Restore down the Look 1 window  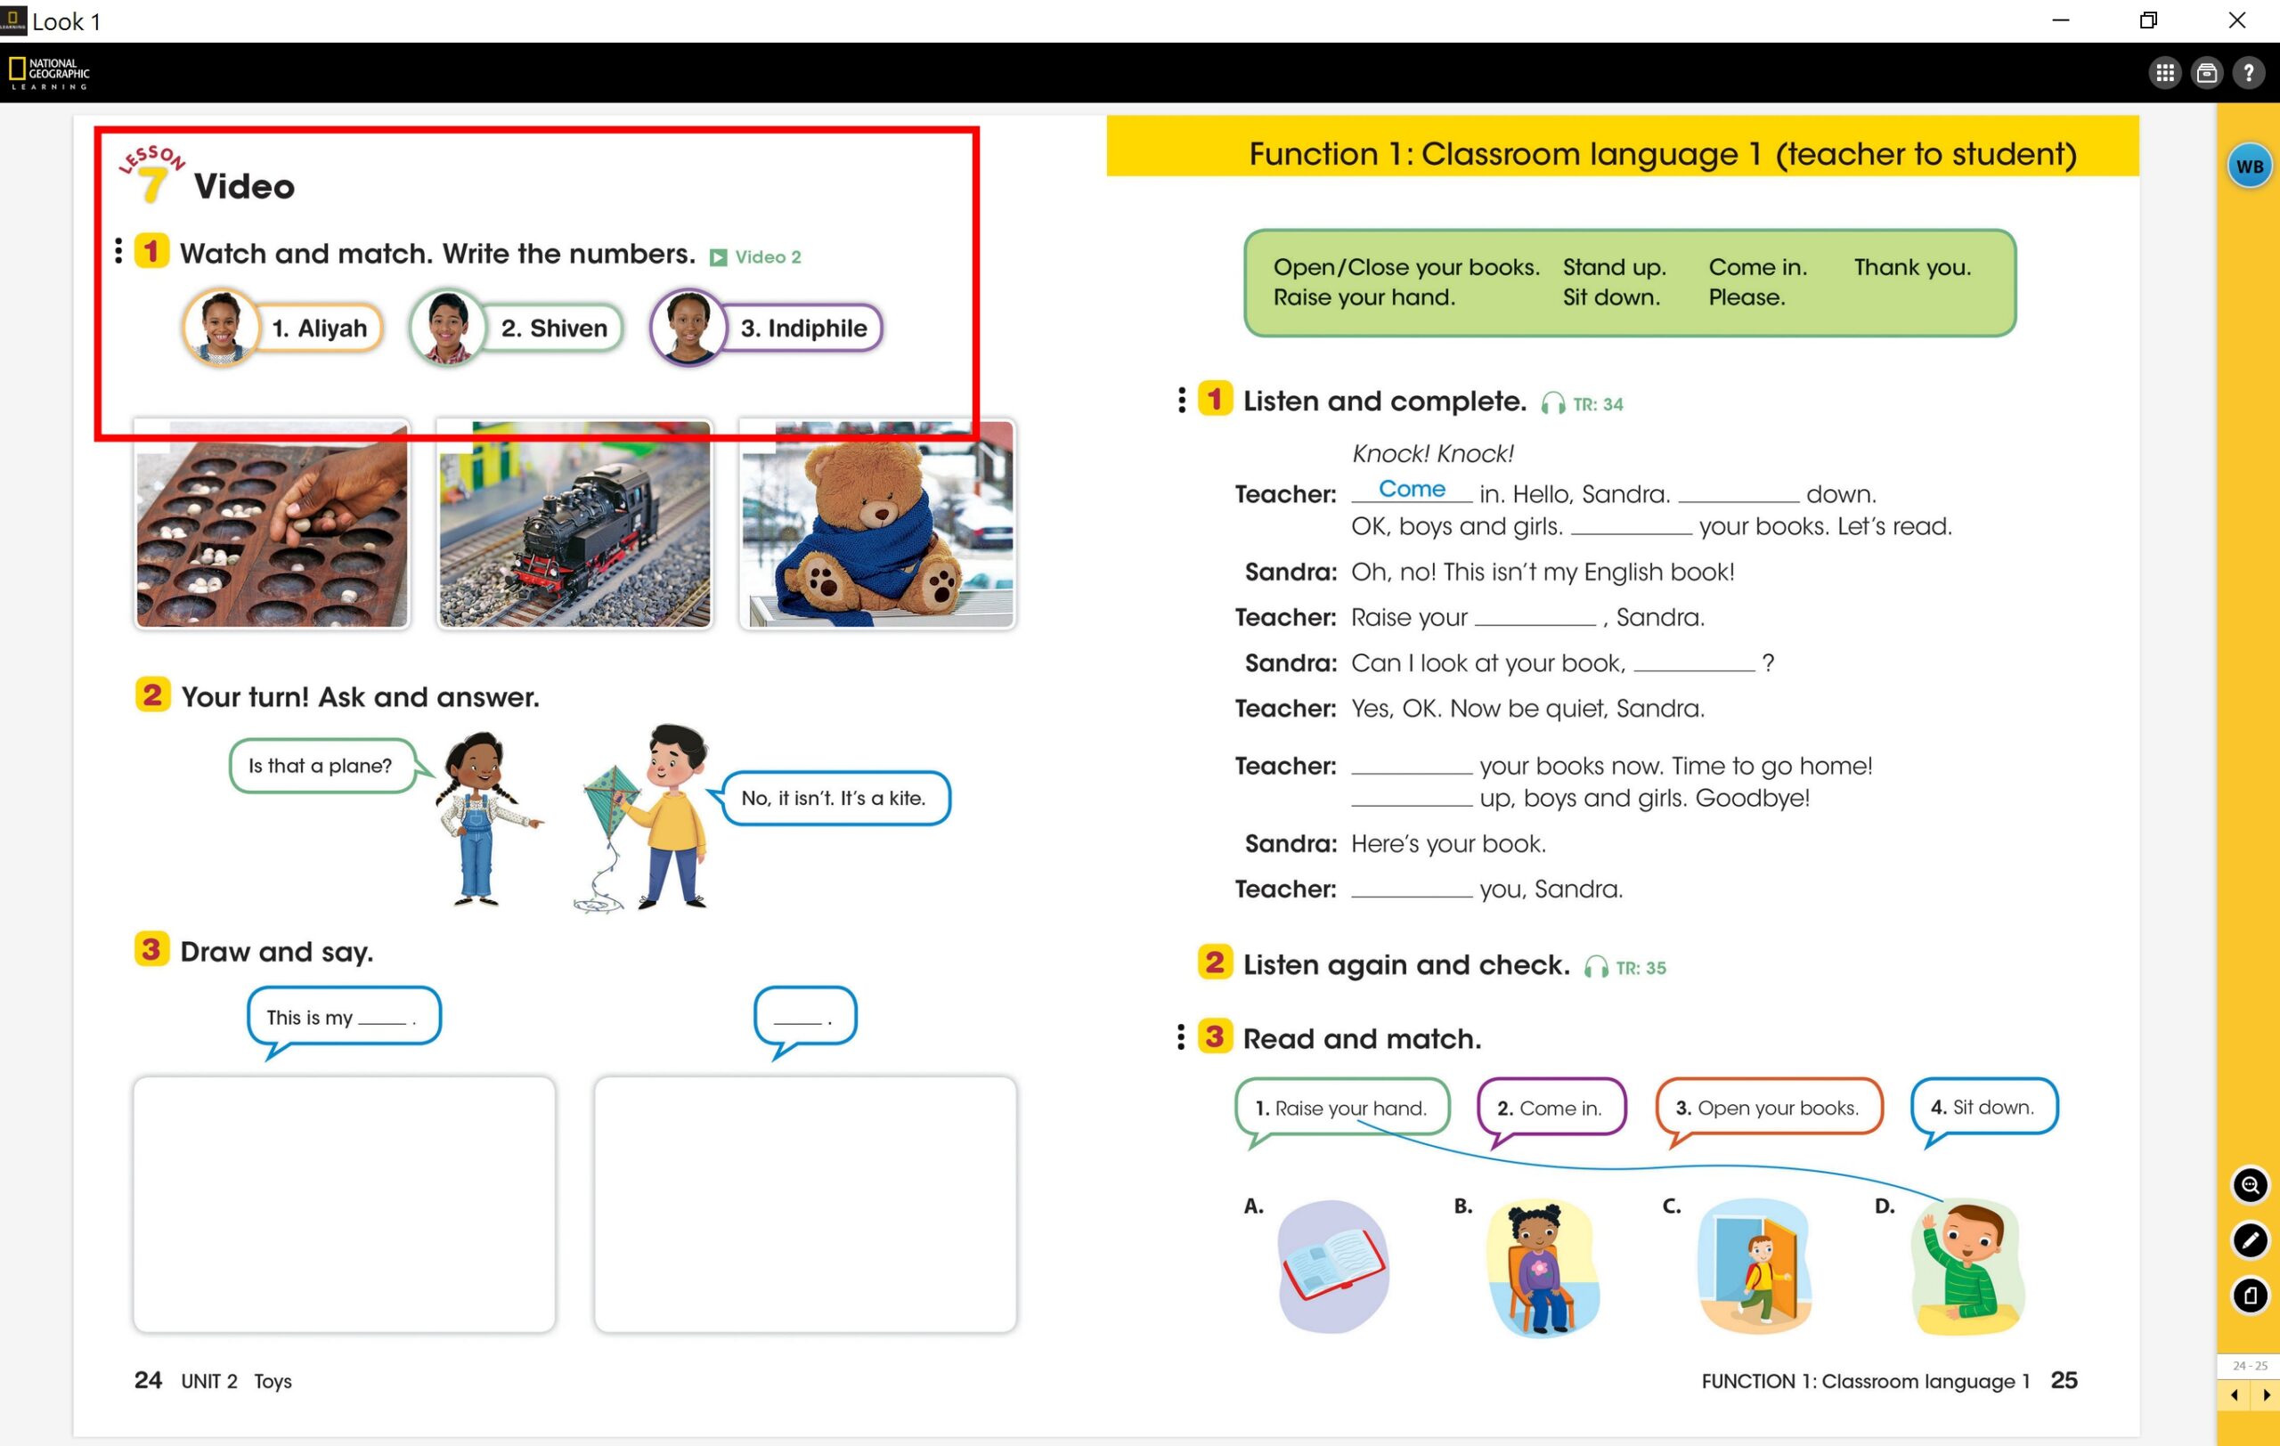point(2147,20)
